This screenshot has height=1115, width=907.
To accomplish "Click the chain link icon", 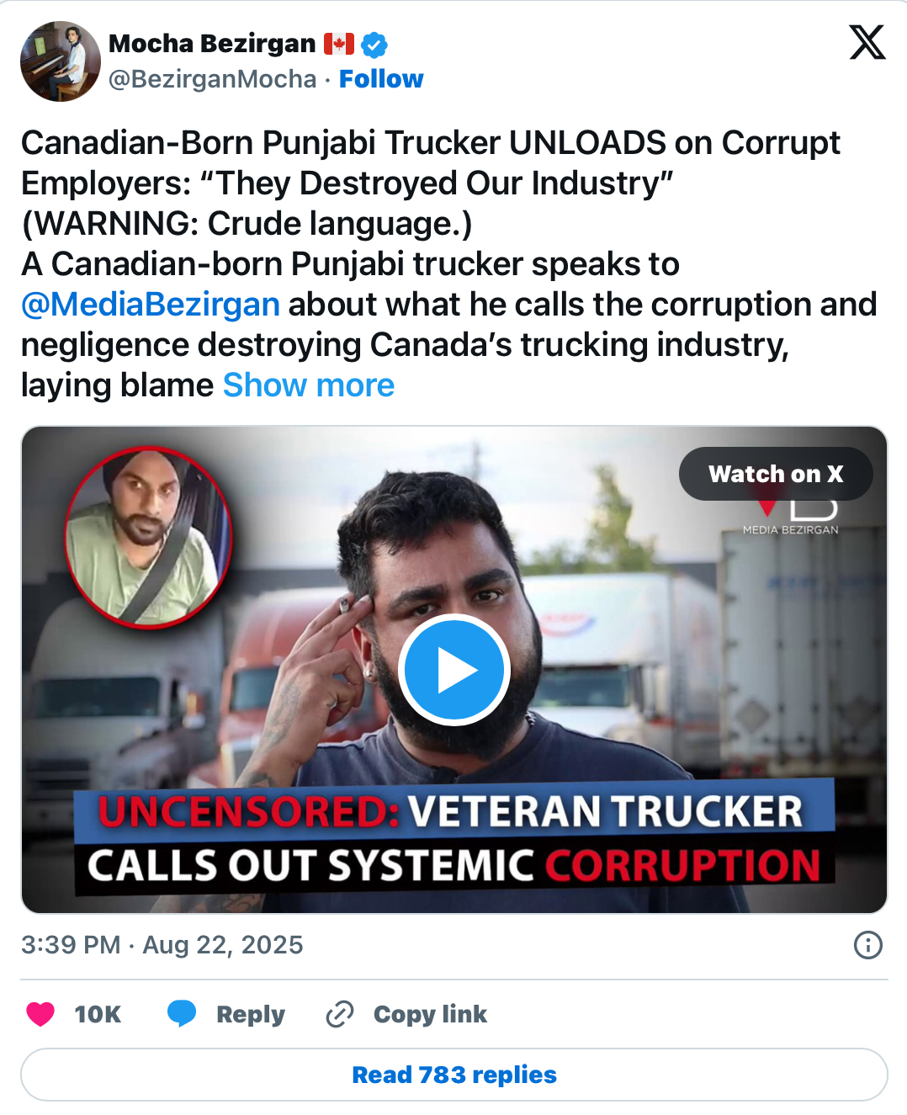I will (x=339, y=1014).
